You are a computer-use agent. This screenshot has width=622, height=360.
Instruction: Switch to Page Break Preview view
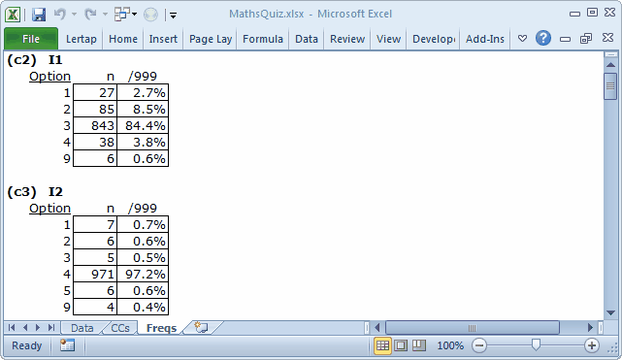[x=419, y=345]
